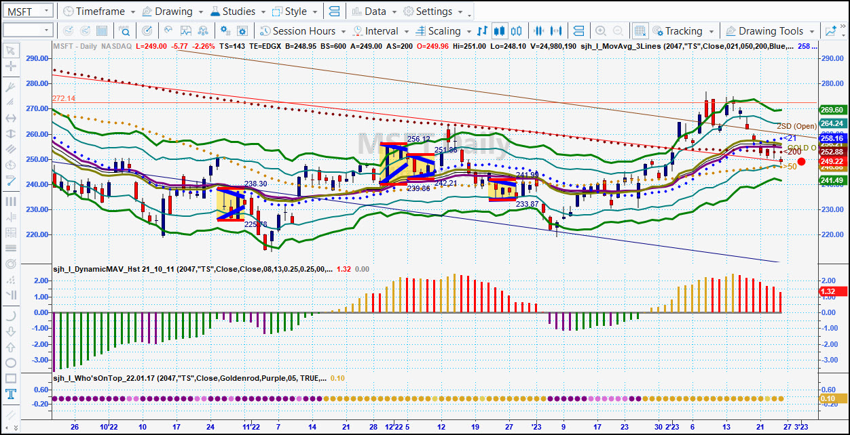Viewport: 850px width, 435px height.
Task: Click the zoom out magnifier
Action: coord(618,31)
